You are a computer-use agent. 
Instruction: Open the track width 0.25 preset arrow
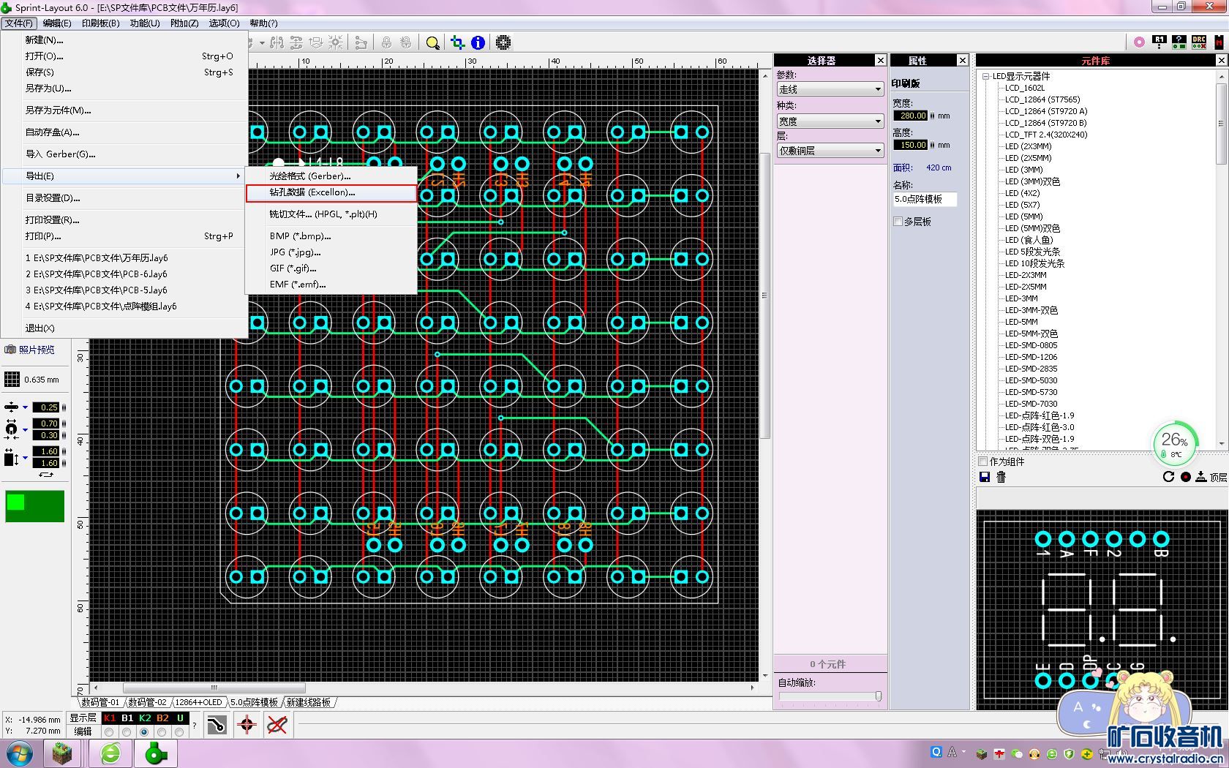pos(25,407)
